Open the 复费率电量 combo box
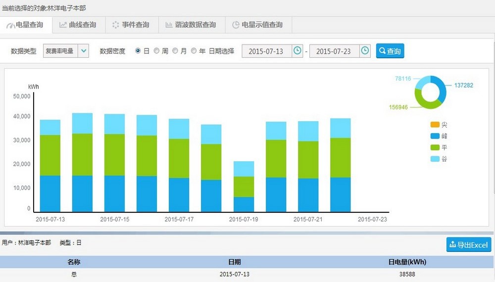Viewport: 495px width, 282px height. click(x=60, y=51)
